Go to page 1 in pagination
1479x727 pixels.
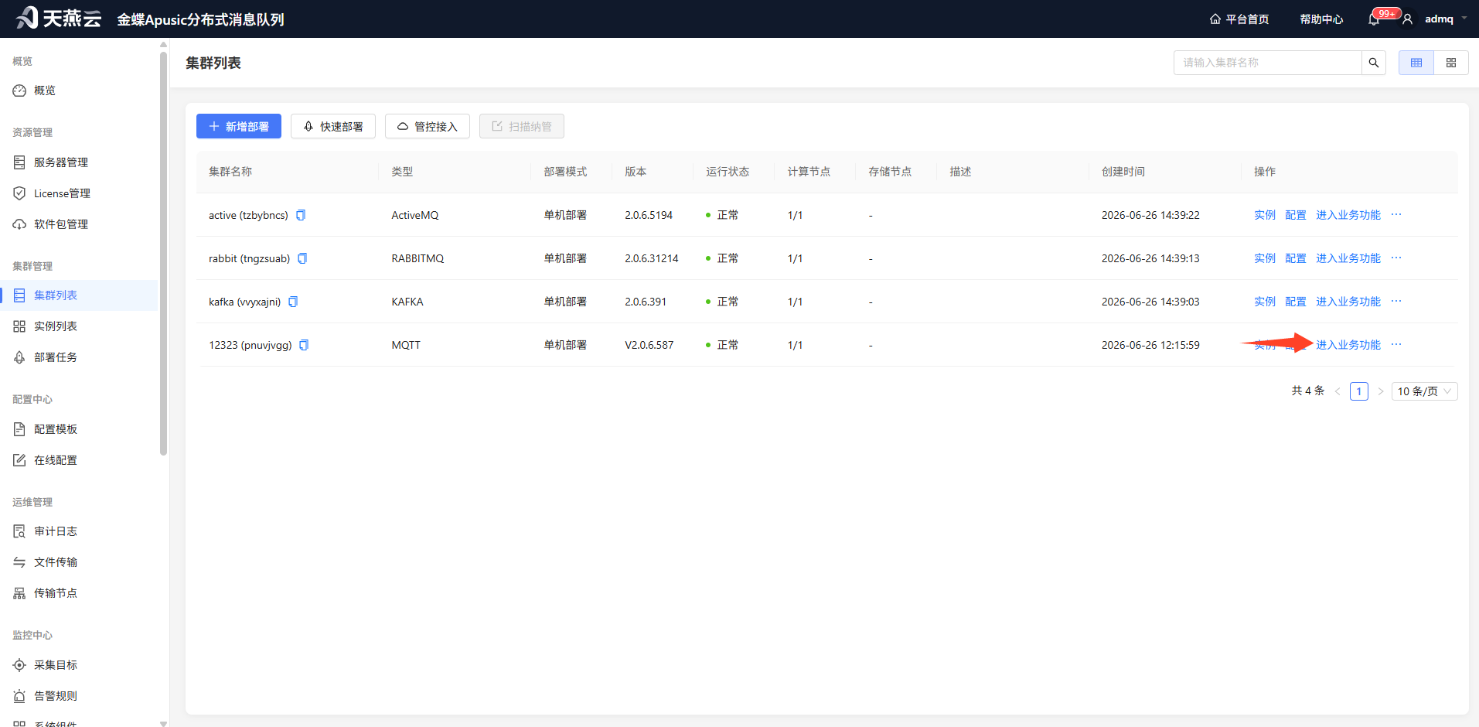coord(1359,391)
